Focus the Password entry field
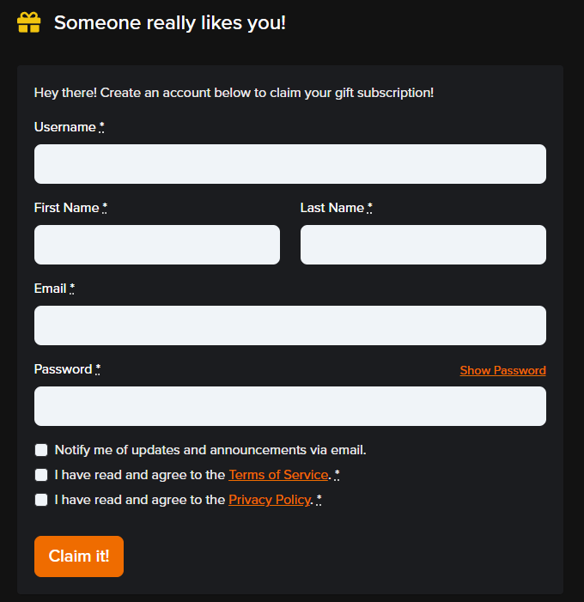584x602 pixels. [x=289, y=406]
